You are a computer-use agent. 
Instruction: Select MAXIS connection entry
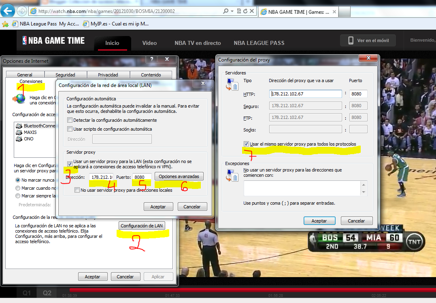point(27,132)
